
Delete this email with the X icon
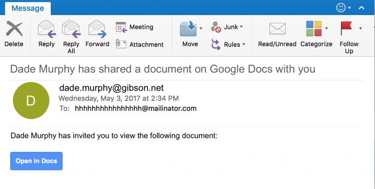tap(14, 29)
